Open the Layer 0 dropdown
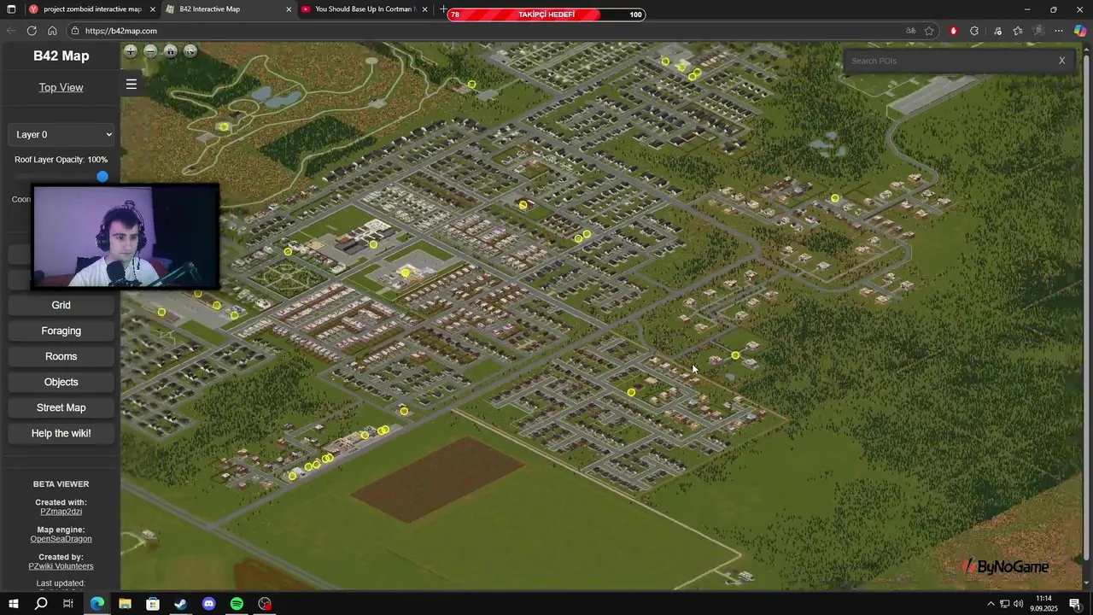 [x=61, y=134]
